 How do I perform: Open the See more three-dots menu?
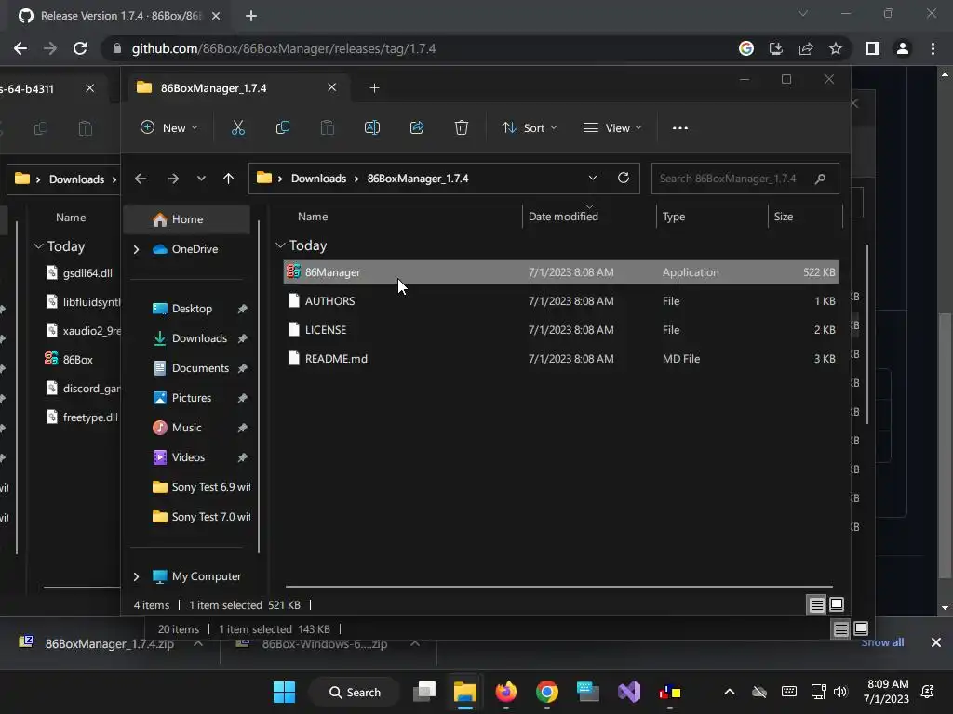pos(680,128)
